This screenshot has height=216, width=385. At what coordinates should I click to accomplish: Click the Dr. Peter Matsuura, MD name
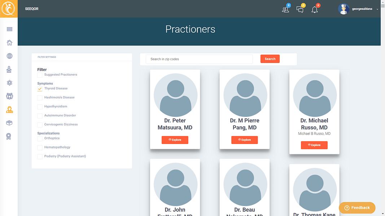coord(175,124)
